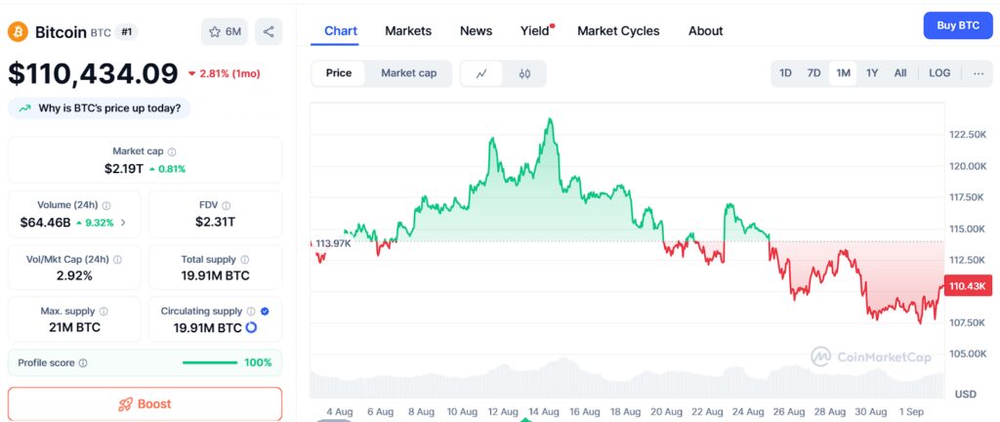Expand 'Why is BTC's price up today?'
Viewport: 1000px width, 422px height.
100,107
